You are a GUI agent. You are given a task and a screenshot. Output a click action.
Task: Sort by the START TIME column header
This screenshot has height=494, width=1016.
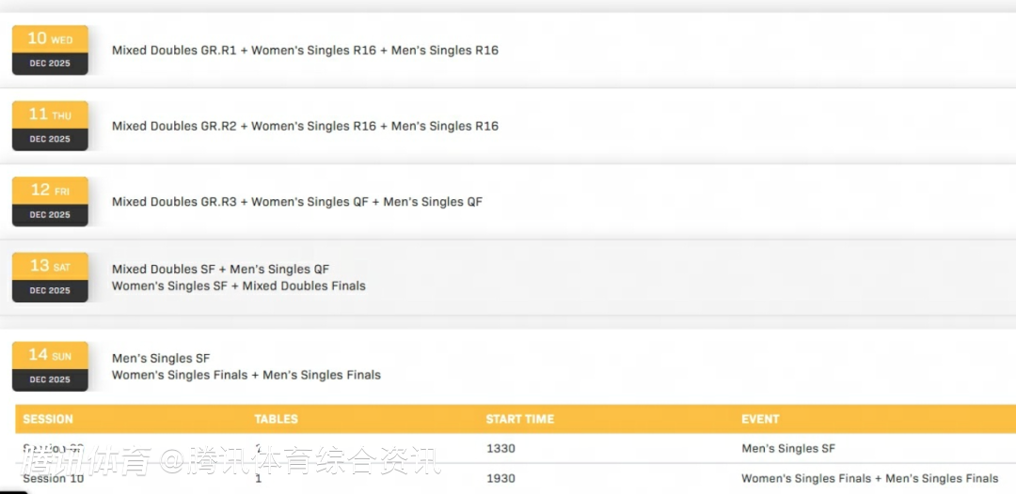(519, 419)
